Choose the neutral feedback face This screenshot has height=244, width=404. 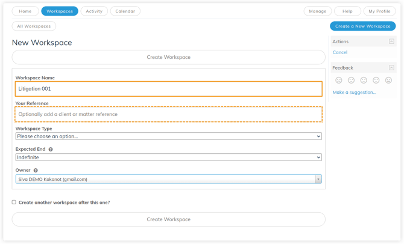coord(364,81)
